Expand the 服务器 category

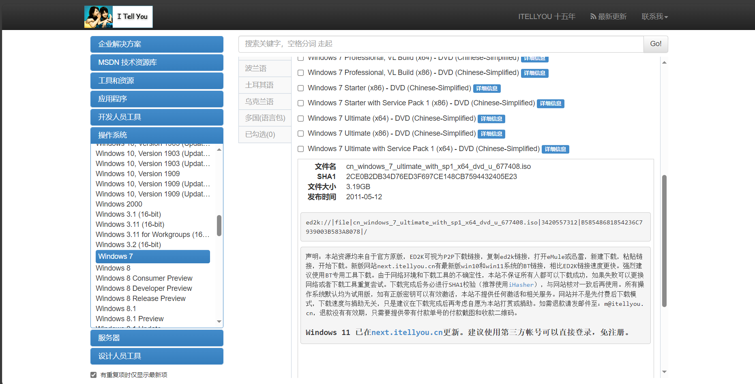157,338
